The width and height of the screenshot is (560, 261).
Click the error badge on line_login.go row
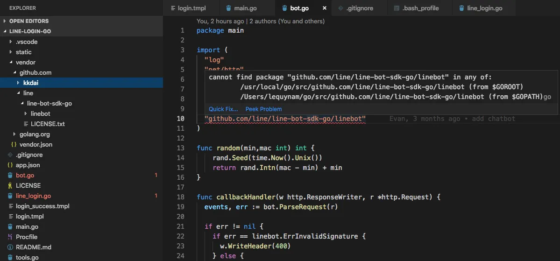pyautogui.click(x=156, y=196)
